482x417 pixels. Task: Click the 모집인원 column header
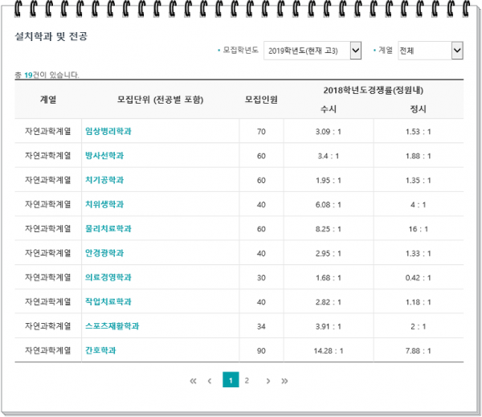[x=261, y=100]
